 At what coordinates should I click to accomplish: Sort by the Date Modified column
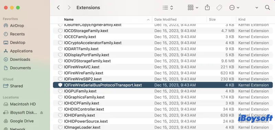click(165, 20)
